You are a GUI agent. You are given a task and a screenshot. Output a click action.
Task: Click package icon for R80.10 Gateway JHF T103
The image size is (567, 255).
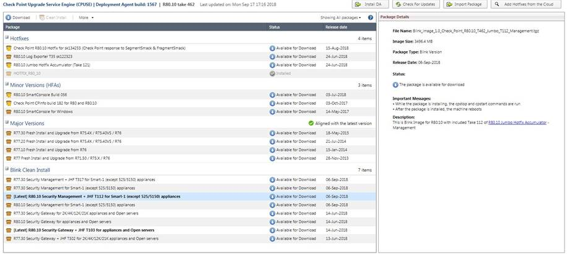click(9, 230)
